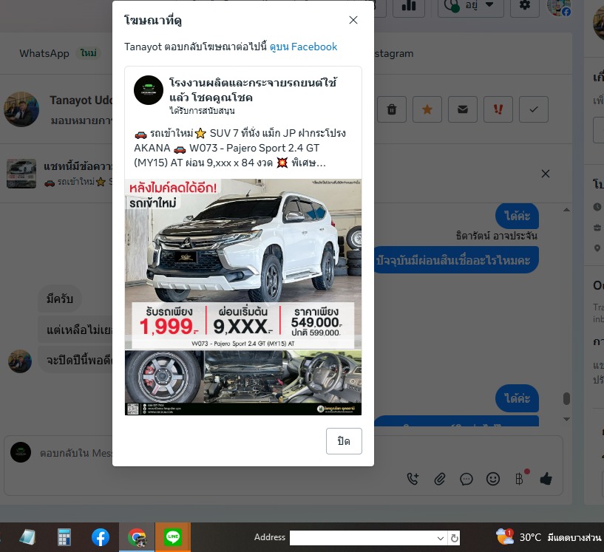Open the Facebook taskbar icon

pos(100,537)
